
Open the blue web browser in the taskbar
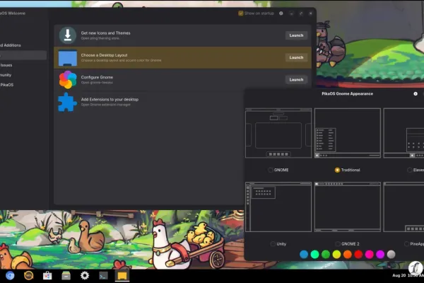10,276
